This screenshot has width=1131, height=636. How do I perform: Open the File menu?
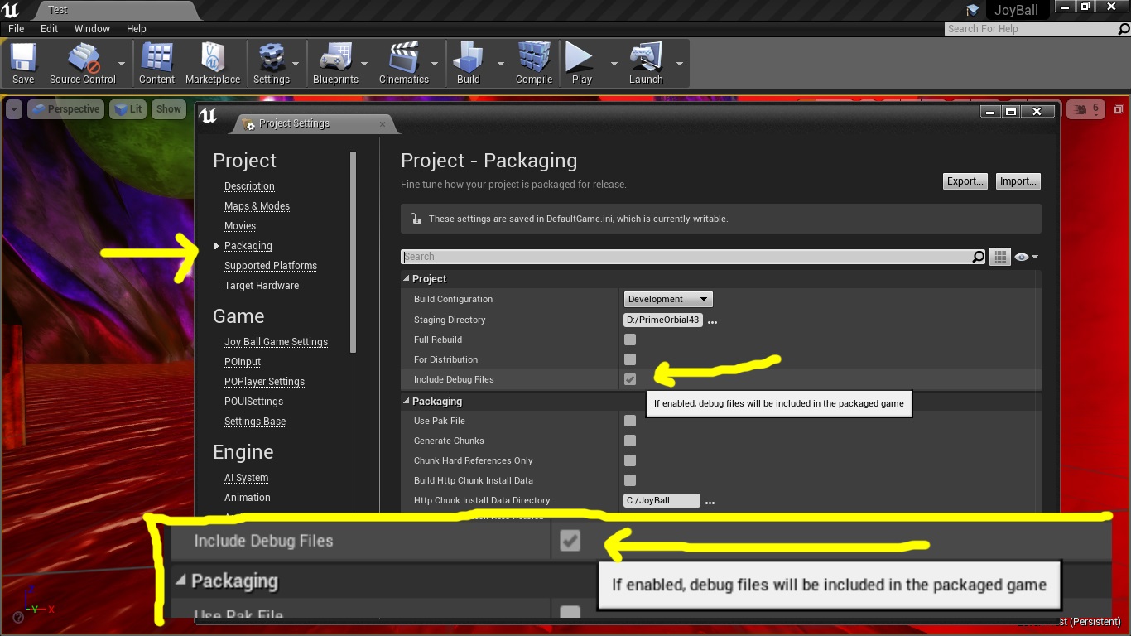pyautogui.click(x=17, y=28)
